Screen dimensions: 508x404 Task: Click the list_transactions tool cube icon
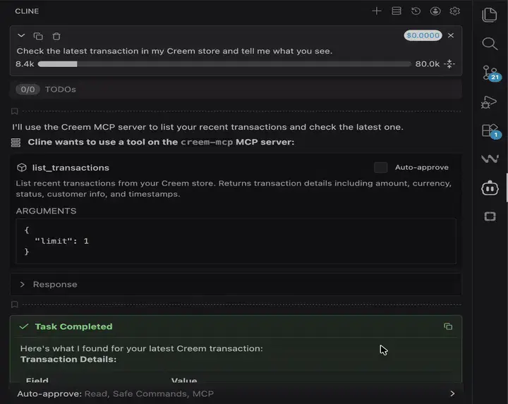pyautogui.click(x=22, y=167)
